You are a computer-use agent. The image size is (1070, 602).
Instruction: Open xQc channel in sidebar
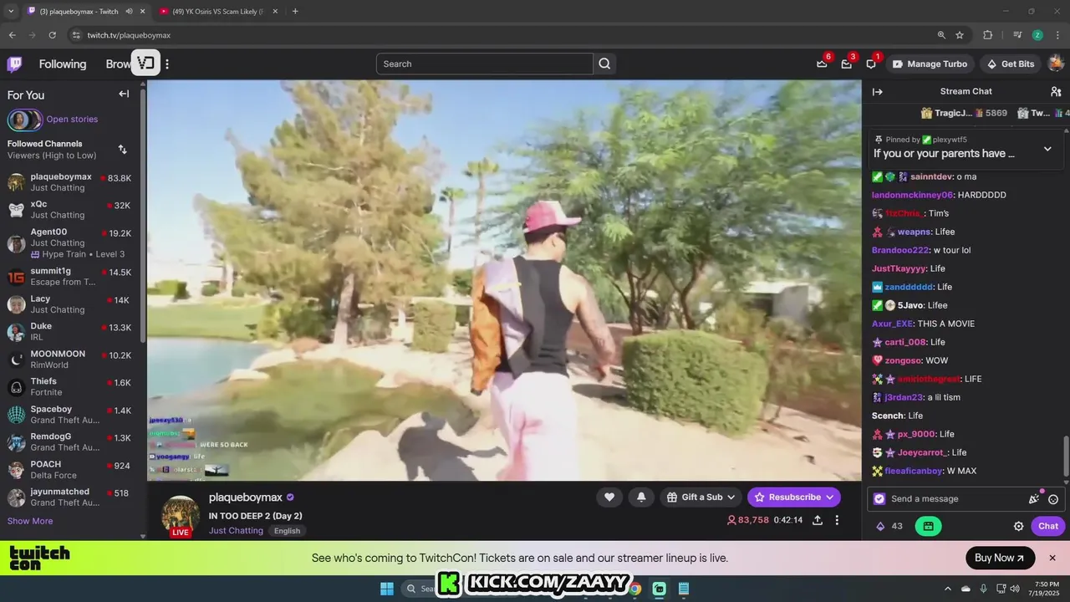69,209
